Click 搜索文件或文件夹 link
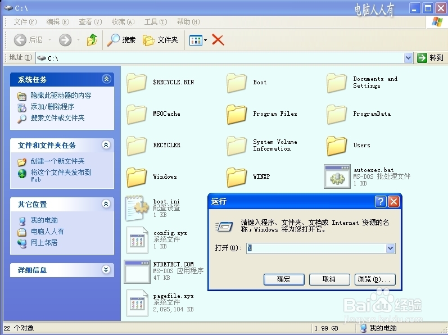 57,117
